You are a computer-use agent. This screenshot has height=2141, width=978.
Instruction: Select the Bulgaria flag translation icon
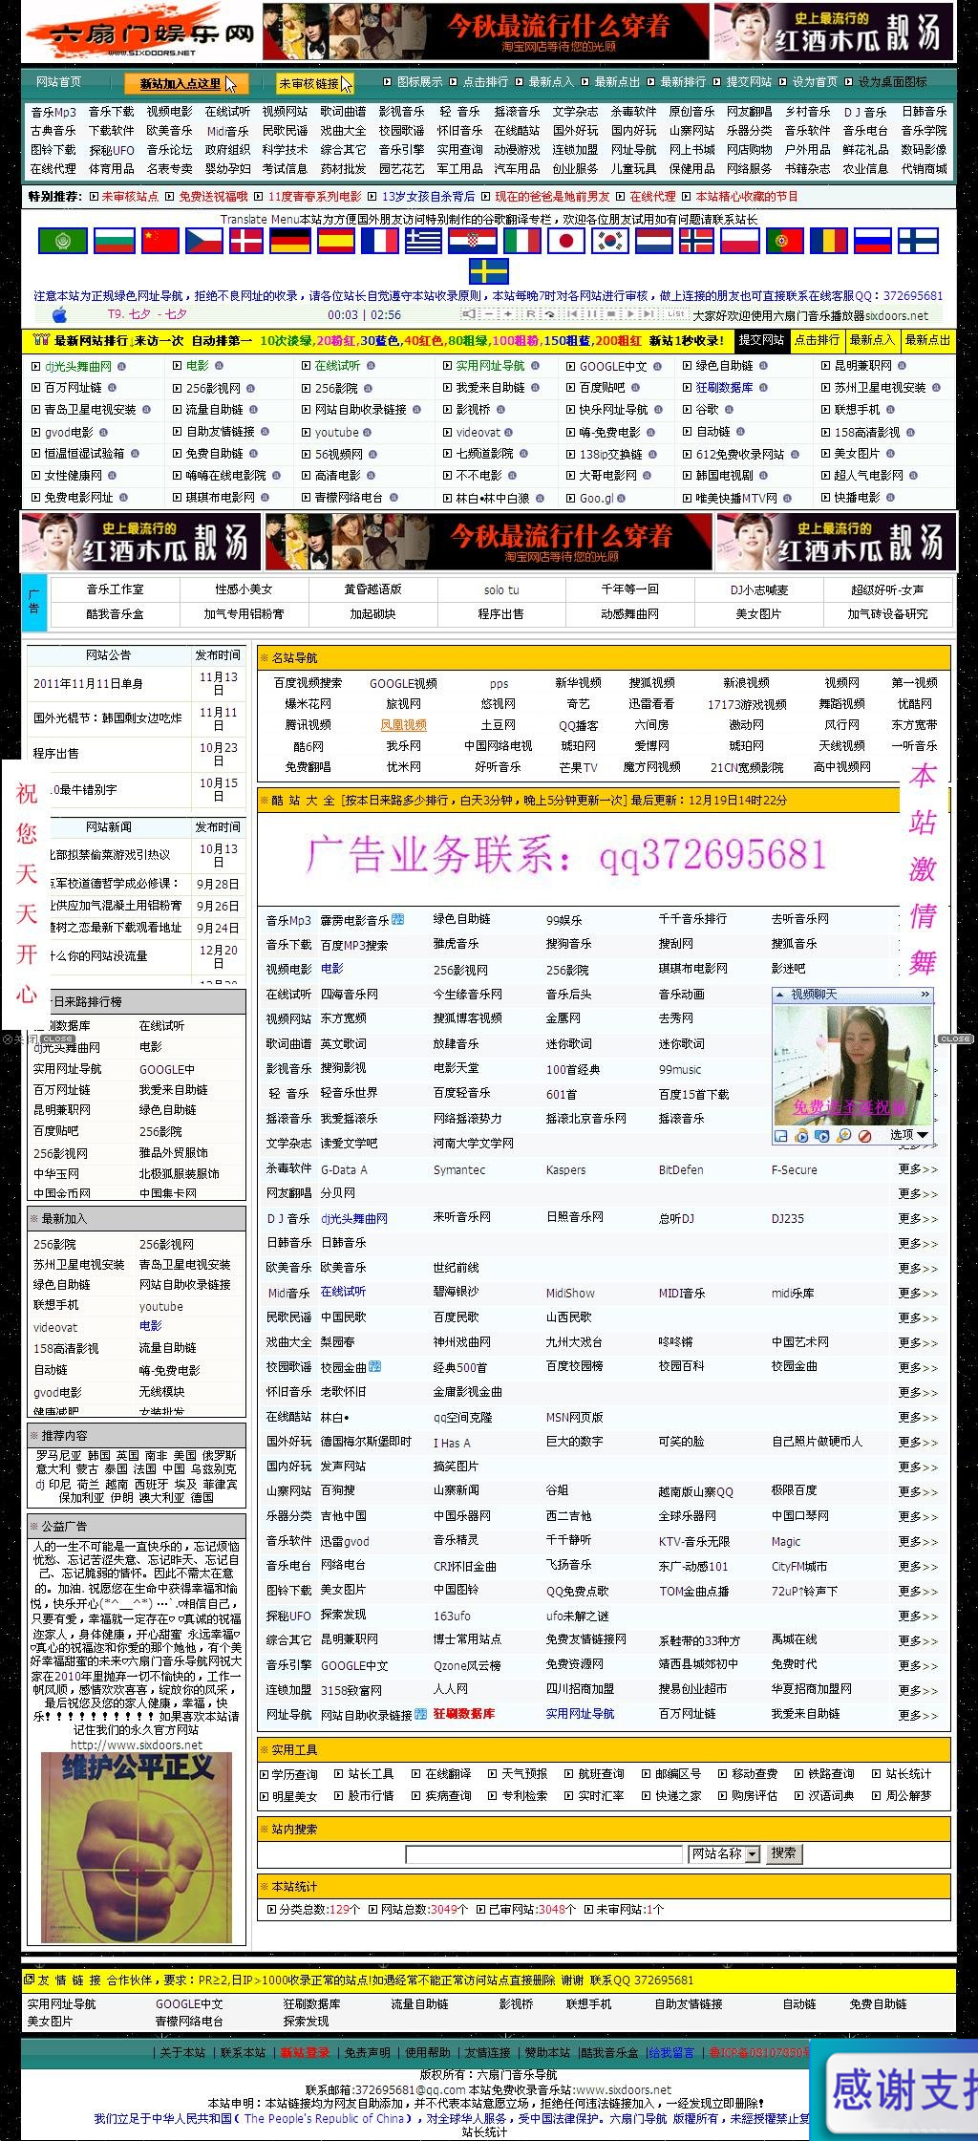[x=115, y=241]
